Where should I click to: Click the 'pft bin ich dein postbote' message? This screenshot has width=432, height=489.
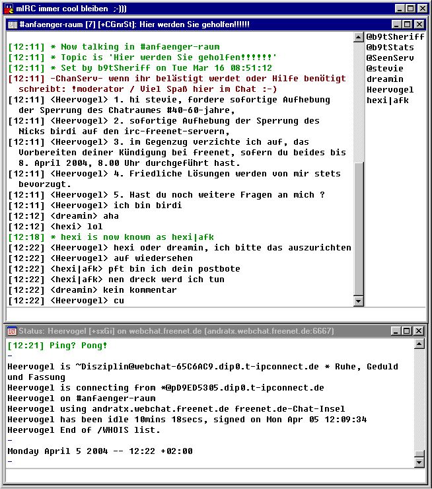124,269
